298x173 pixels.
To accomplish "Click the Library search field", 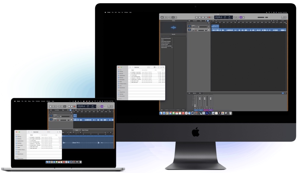I will 173,36.
